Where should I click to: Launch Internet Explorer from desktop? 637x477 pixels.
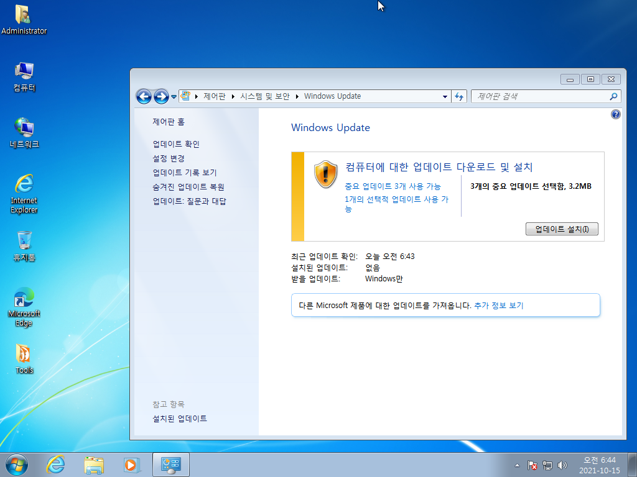pos(24,194)
